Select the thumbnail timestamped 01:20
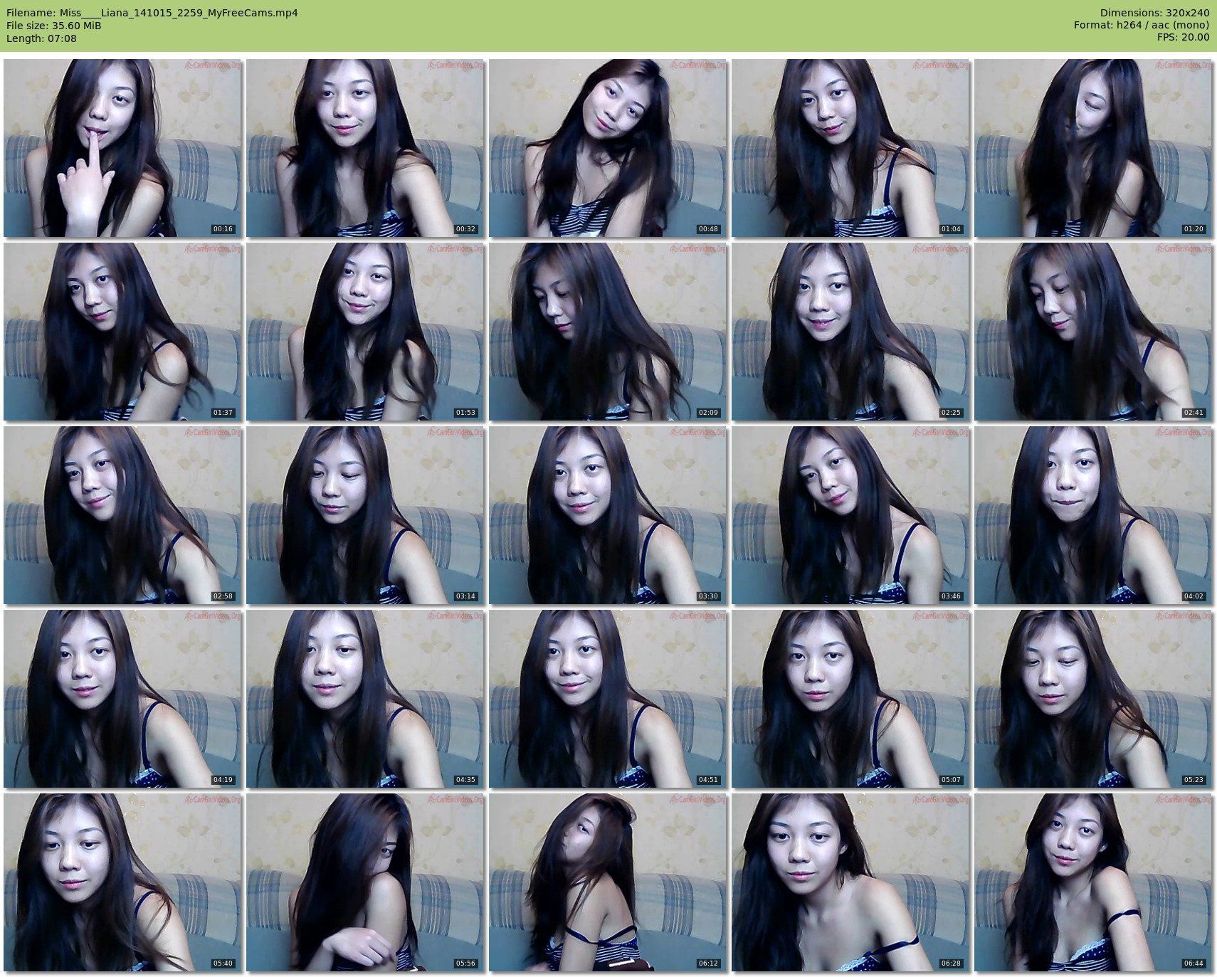This screenshot has height=977, width=1217. (x=1093, y=148)
